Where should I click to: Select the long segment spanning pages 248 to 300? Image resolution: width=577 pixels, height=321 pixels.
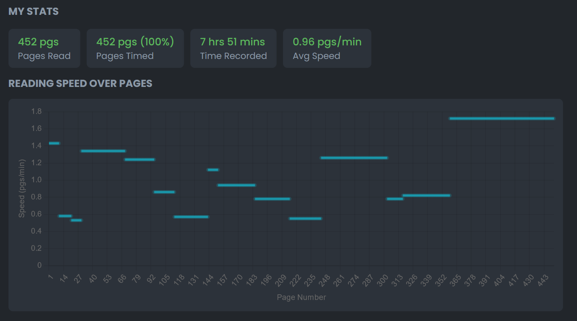pos(354,158)
